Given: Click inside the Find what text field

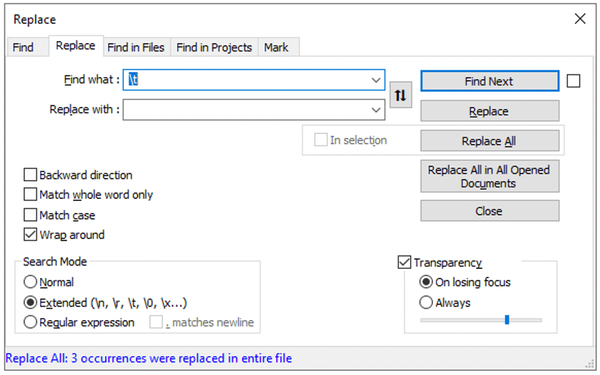Looking at the screenshot, I should pyautogui.click(x=232, y=80).
